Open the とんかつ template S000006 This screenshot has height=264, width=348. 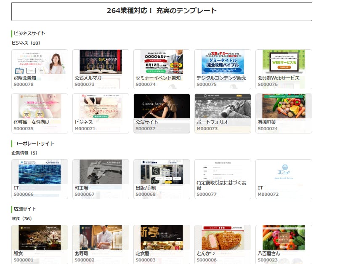[x=223, y=244]
